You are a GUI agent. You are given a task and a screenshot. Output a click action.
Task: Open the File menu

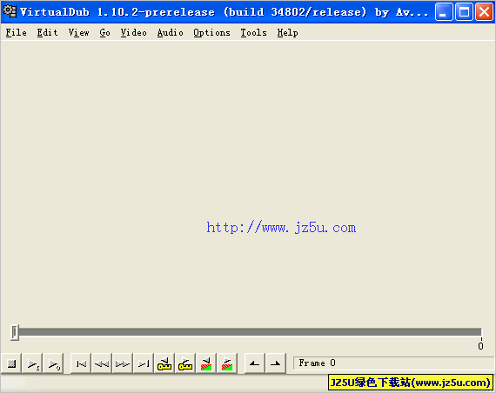pyautogui.click(x=17, y=32)
